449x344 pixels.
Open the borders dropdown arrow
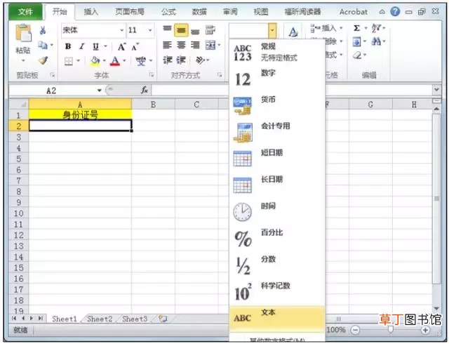(x=78, y=61)
